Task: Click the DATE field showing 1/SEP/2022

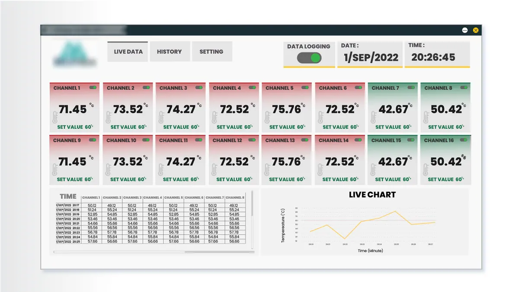Action: [371, 54]
